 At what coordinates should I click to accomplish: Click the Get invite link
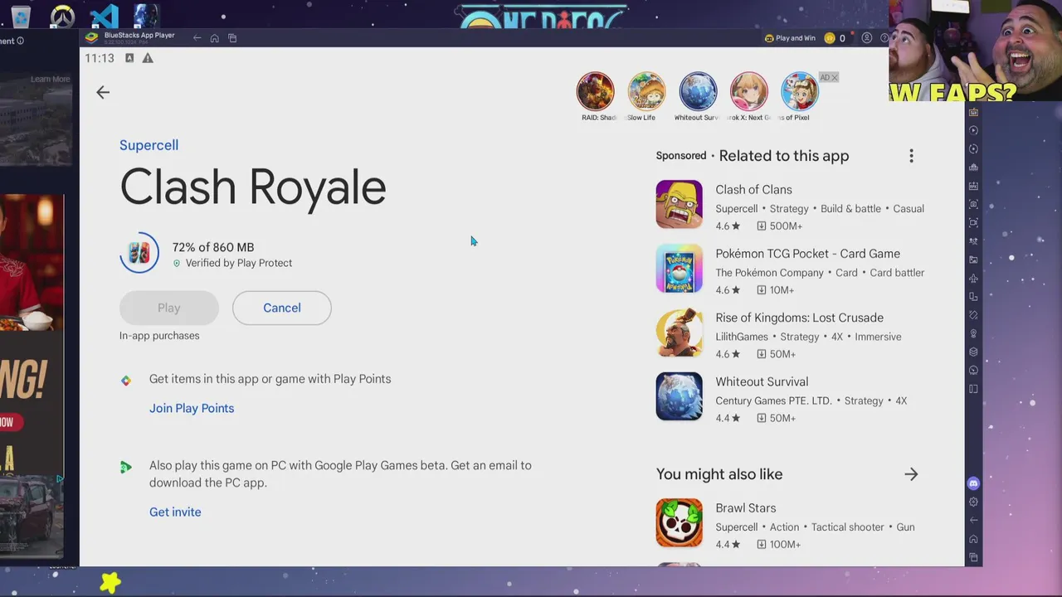pyautogui.click(x=175, y=512)
